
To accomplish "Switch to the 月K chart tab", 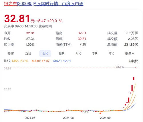I will [x=78, y=53].
